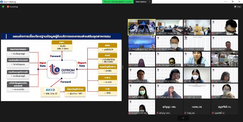Maximize the Zoom Meeting window
Viewport: 243px width, 122px height.
point(232,2)
